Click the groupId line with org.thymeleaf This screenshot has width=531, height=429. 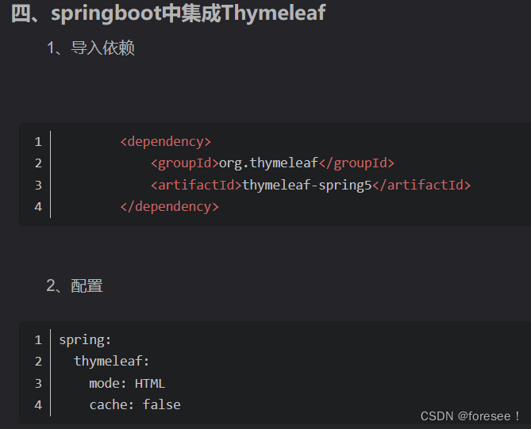pos(272,163)
